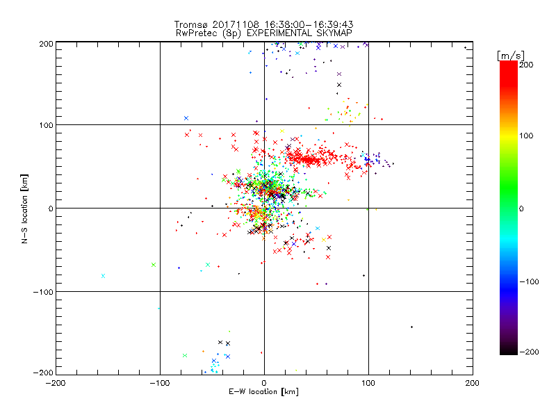The height and width of the screenshot is (417, 556).
Task: Click the colorbar label '200'
Action: pyautogui.click(x=526, y=65)
